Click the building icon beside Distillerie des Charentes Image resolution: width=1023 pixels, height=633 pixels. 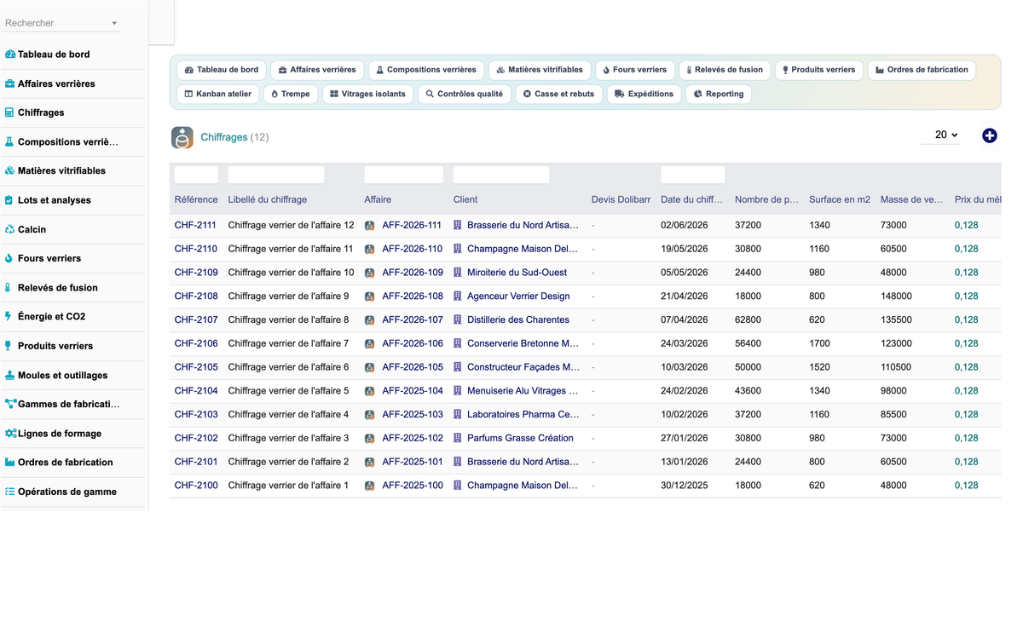click(458, 319)
